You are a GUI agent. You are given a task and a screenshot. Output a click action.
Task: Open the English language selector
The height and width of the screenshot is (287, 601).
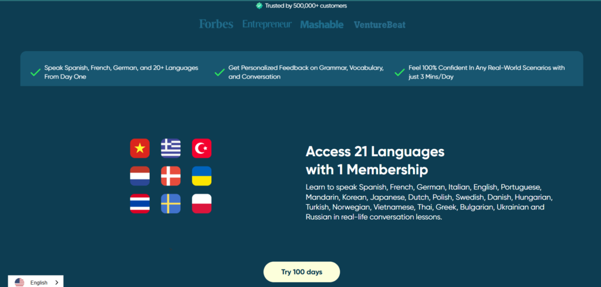pyautogui.click(x=36, y=282)
